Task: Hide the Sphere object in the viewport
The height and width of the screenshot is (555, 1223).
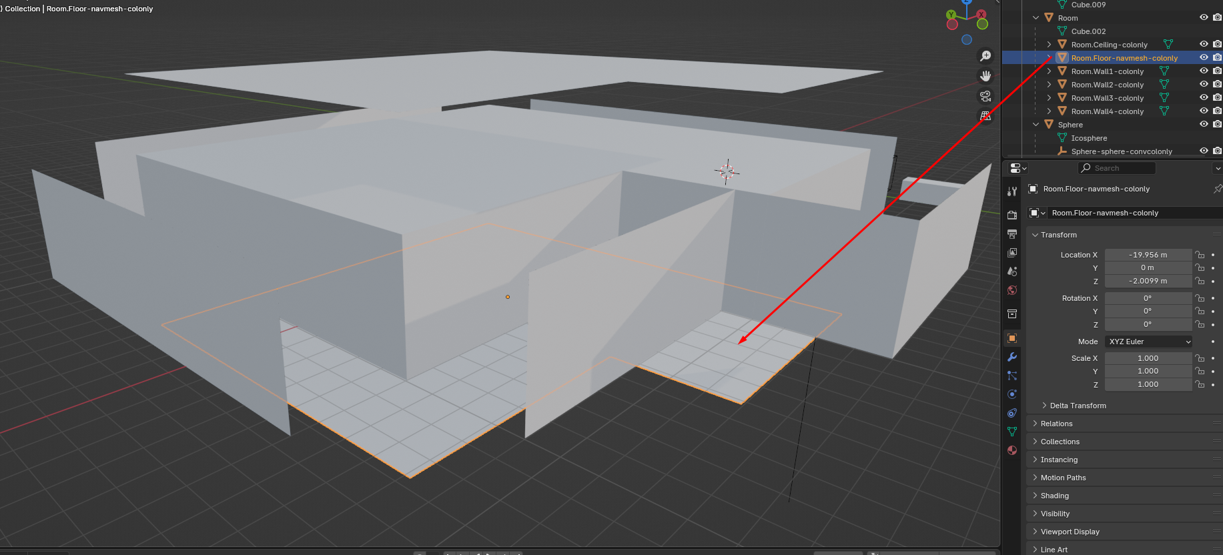Action: tap(1204, 125)
